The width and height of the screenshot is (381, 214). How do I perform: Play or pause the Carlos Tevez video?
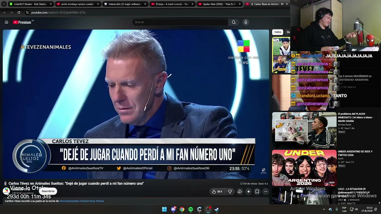pos(136,104)
